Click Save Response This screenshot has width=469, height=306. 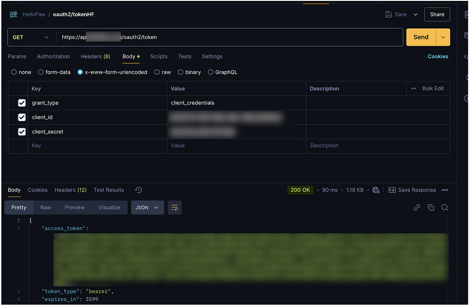[x=412, y=190]
